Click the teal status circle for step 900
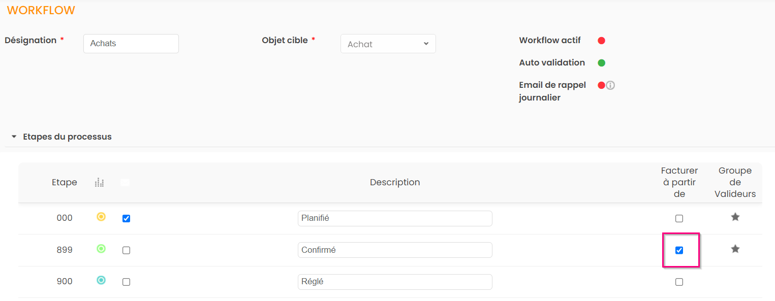 click(x=101, y=280)
